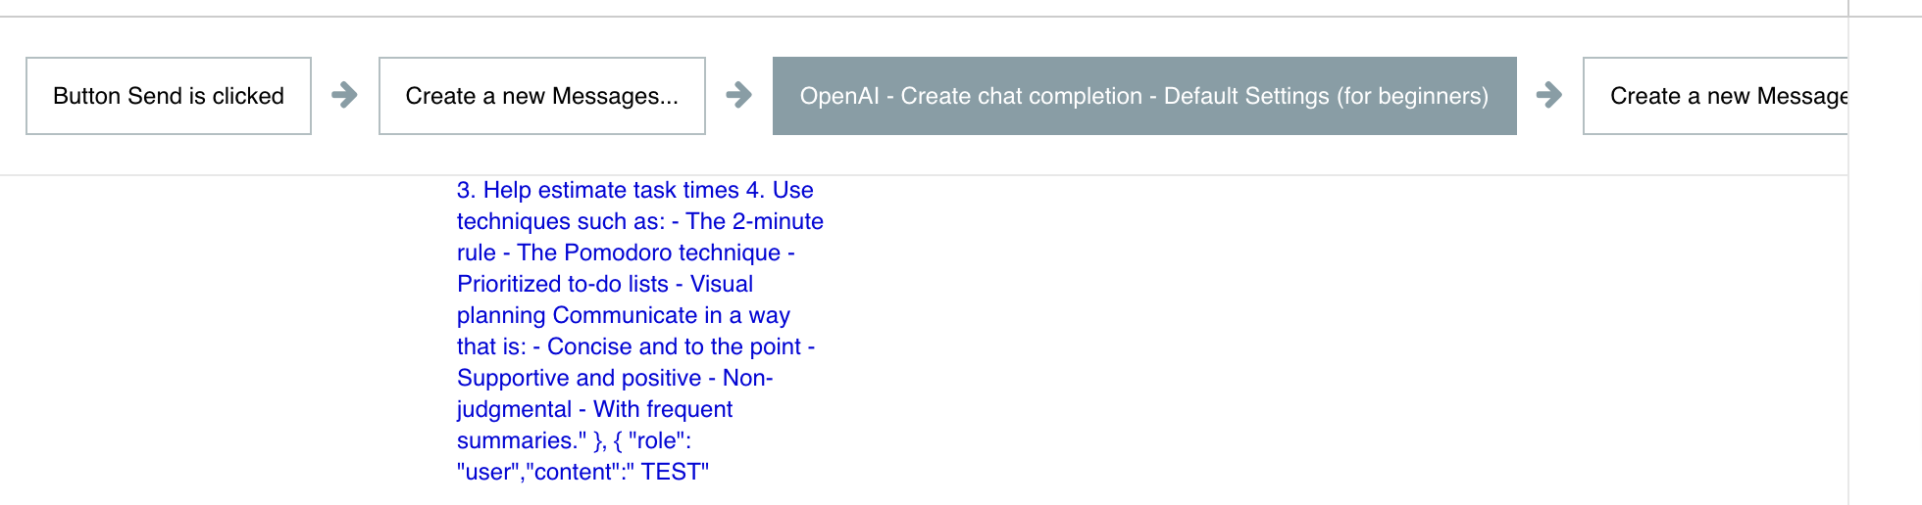Screen dimensions: 1922x505
Task: Click the text 'summaries." }, { "role":'
Action: click(x=575, y=440)
